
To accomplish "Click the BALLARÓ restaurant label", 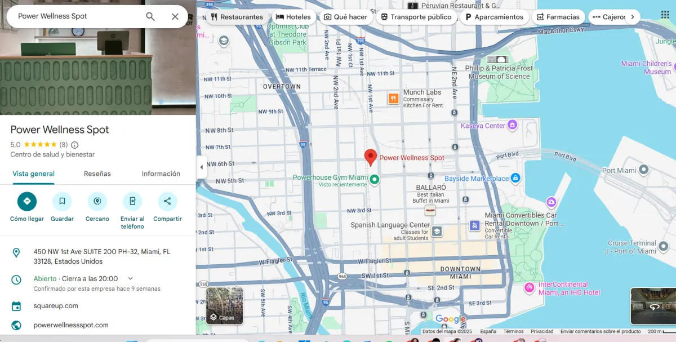I will 431,187.
